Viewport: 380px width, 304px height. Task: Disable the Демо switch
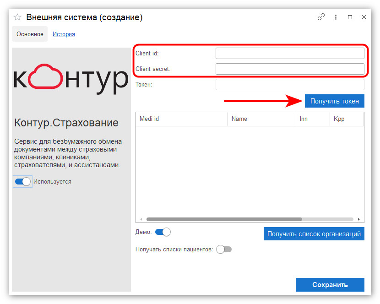point(163,232)
